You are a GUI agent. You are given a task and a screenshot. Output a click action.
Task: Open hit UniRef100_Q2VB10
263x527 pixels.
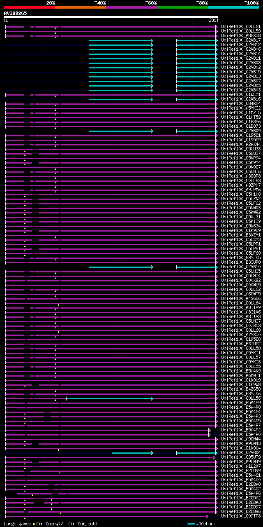pyautogui.click(x=241, y=267)
